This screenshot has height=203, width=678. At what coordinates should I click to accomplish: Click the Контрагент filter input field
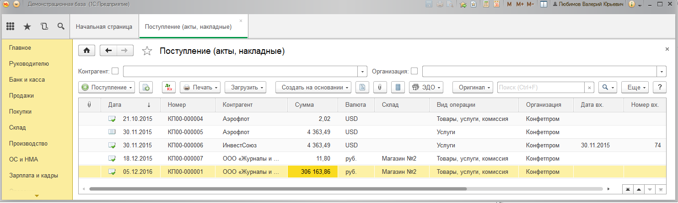[x=241, y=72]
